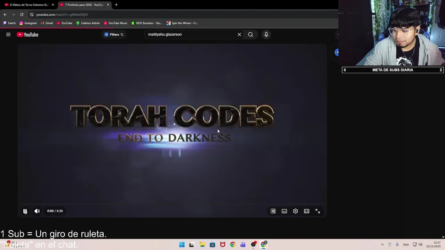445x250 pixels.
Task: Click the microphone tray icon
Action: pyautogui.click(x=397, y=244)
